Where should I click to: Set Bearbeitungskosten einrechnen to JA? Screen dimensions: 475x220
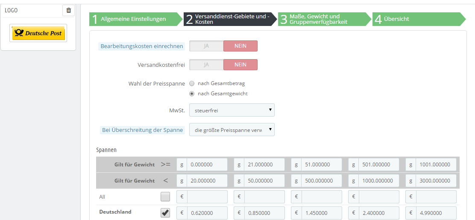(x=206, y=46)
